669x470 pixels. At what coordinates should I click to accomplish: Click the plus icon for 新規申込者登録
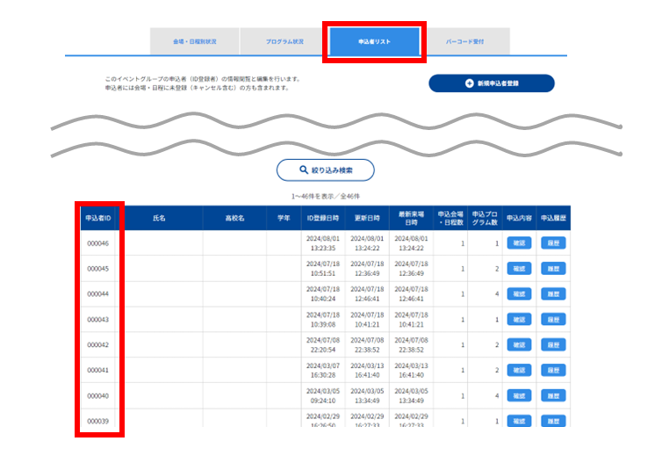(x=470, y=83)
